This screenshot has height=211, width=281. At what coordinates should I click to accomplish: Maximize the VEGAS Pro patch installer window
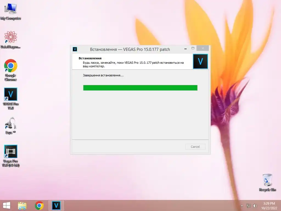pos(193,48)
